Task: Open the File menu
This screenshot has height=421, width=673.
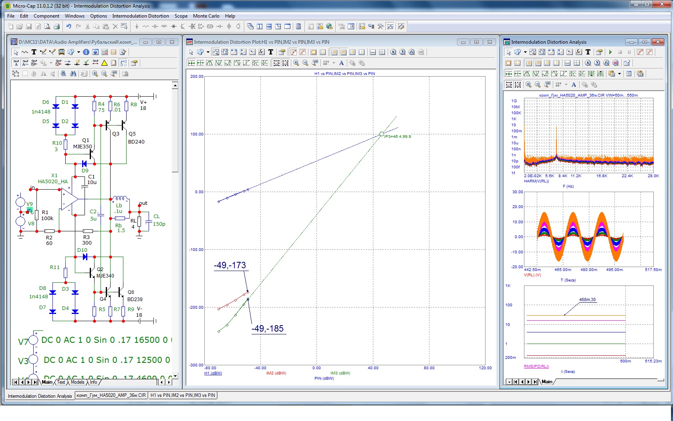Action: coord(11,16)
